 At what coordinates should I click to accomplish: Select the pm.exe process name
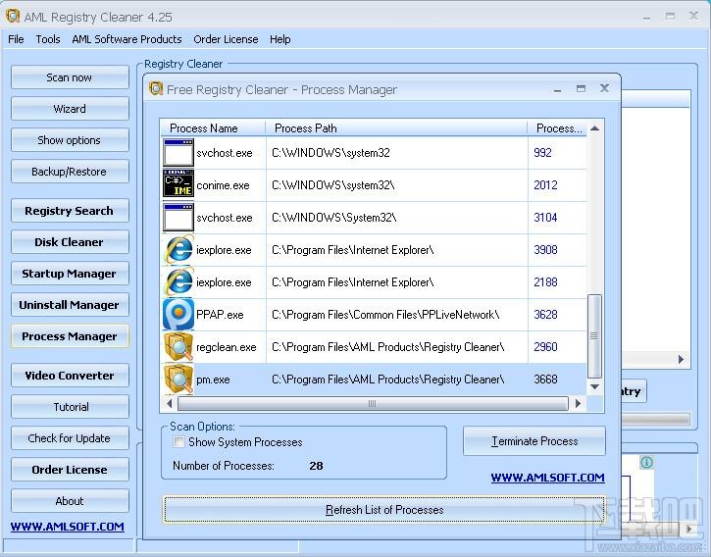pos(213,380)
